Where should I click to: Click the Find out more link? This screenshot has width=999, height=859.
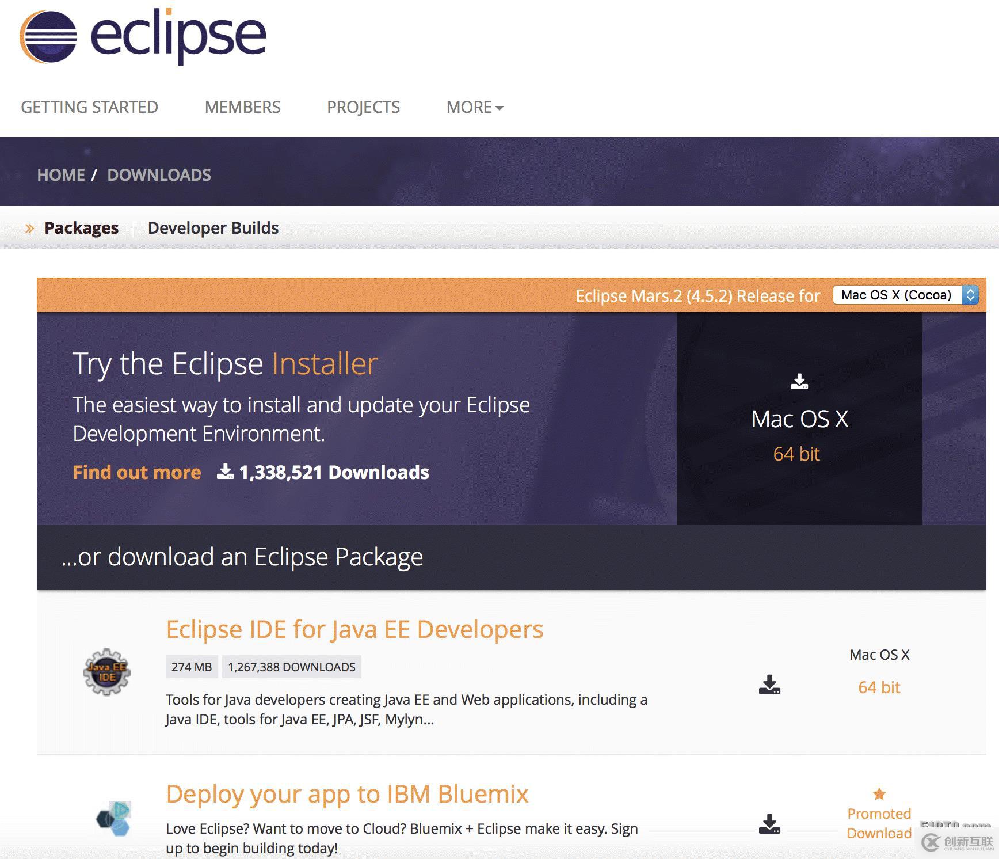pyautogui.click(x=136, y=472)
